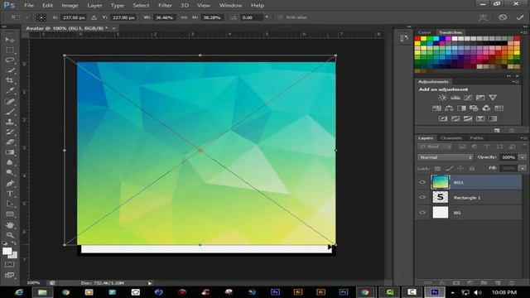Select the Dodge tool
The width and height of the screenshot is (530, 298).
pyautogui.click(x=10, y=173)
